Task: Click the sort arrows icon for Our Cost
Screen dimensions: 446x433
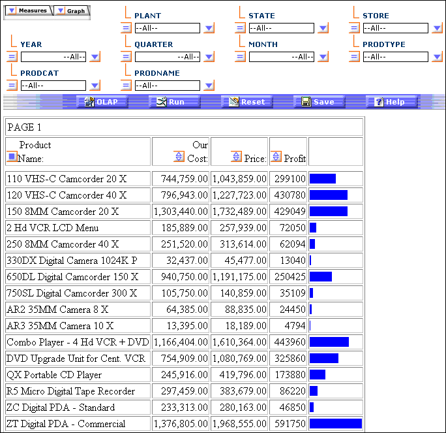Action: pyautogui.click(x=179, y=156)
